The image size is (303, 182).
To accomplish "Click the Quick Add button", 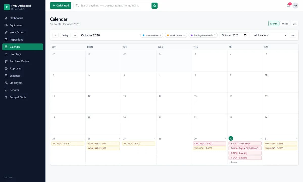I will (61, 6).
